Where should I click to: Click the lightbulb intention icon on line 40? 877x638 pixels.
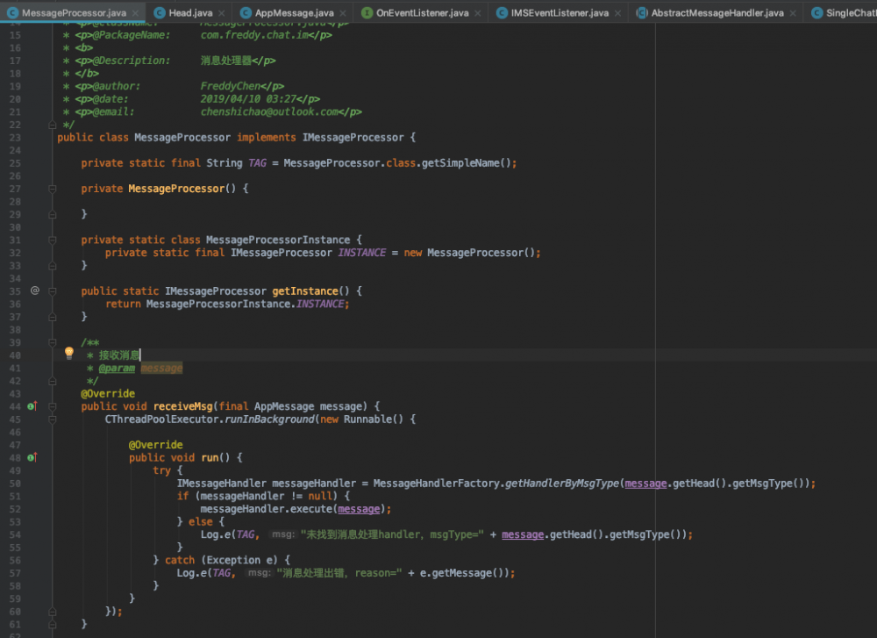click(x=68, y=352)
